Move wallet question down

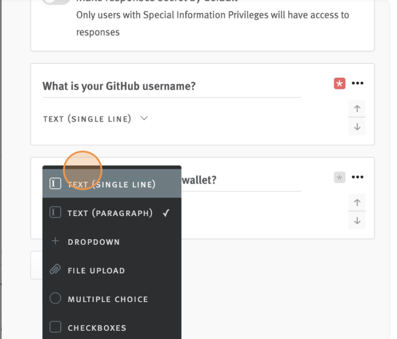pyautogui.click(x=357, y=221)
